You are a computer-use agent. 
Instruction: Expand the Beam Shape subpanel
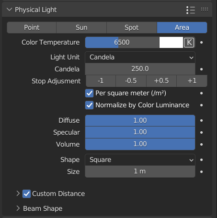18,208
